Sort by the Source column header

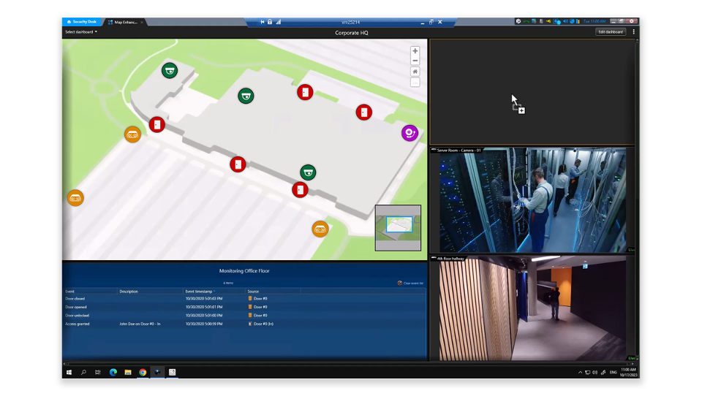[x=273, y=292]
